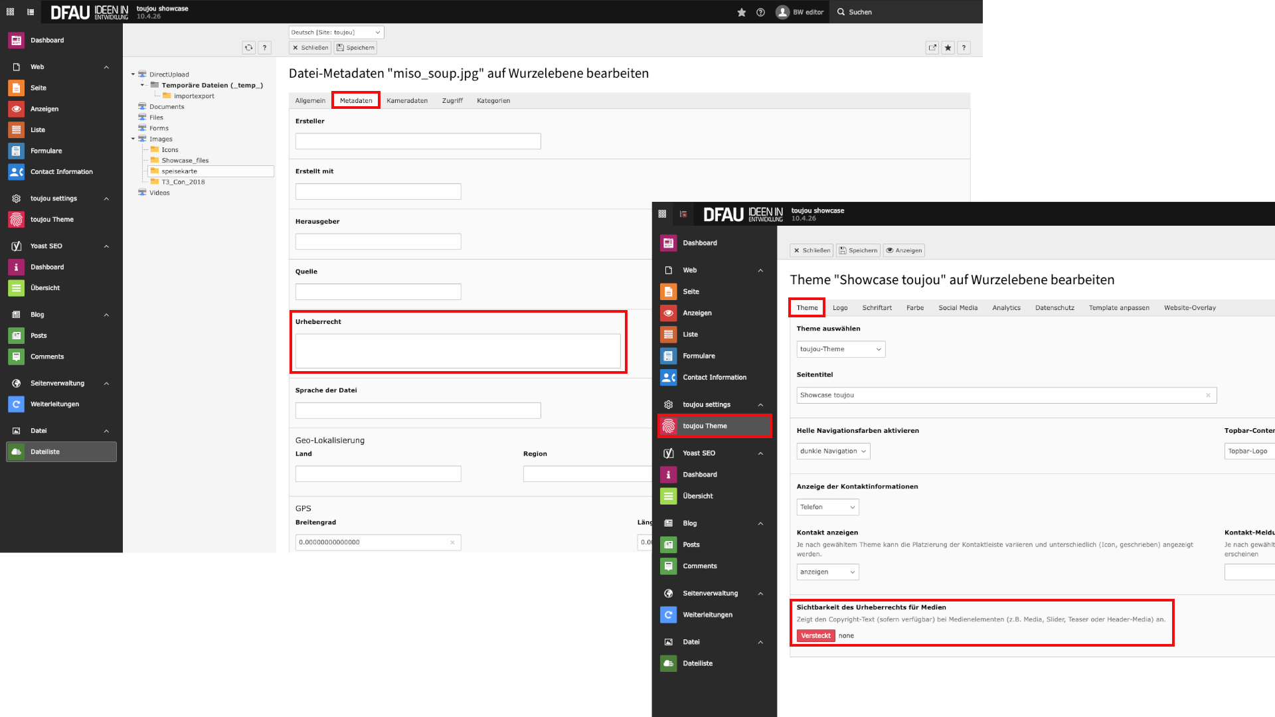Open the Contact Information module in left sidebar
The height and width of the screenshot is (717, 1275).
click(x=61, y=172)
